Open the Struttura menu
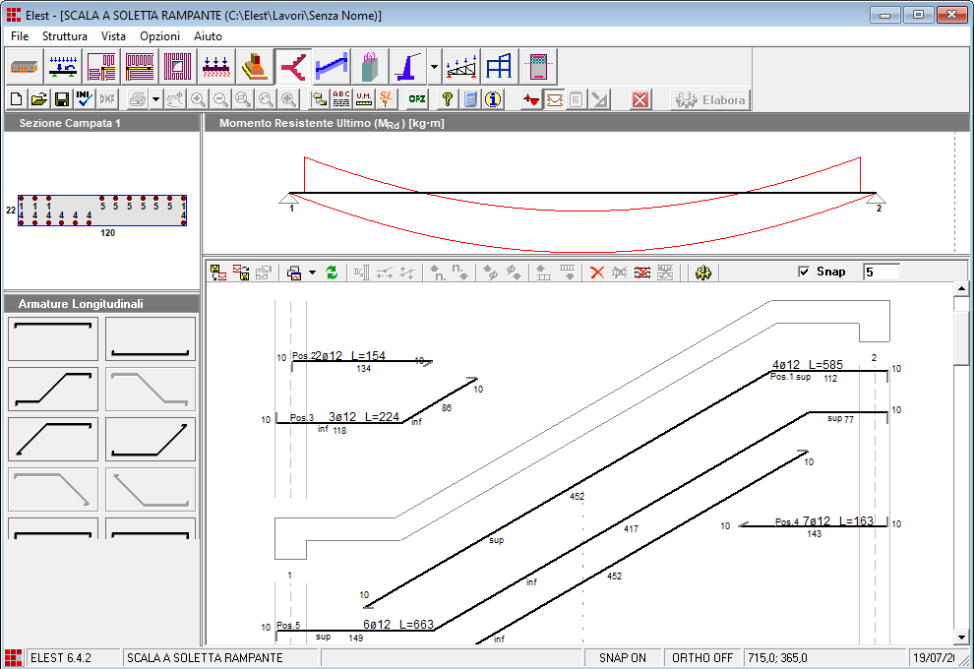The image size is (974, 669). coord(65,35)
